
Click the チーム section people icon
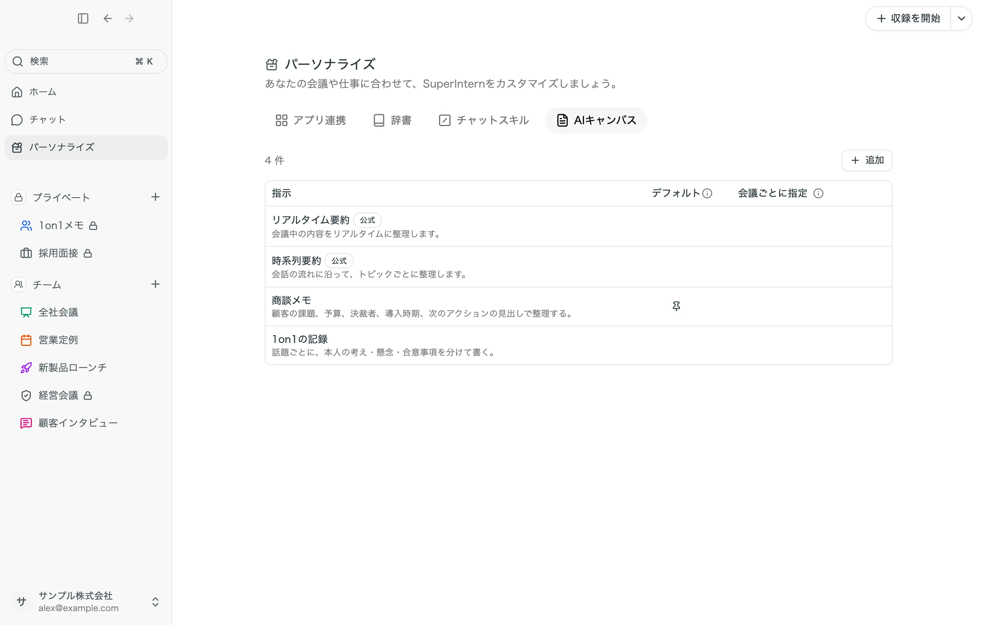[18, 284]
